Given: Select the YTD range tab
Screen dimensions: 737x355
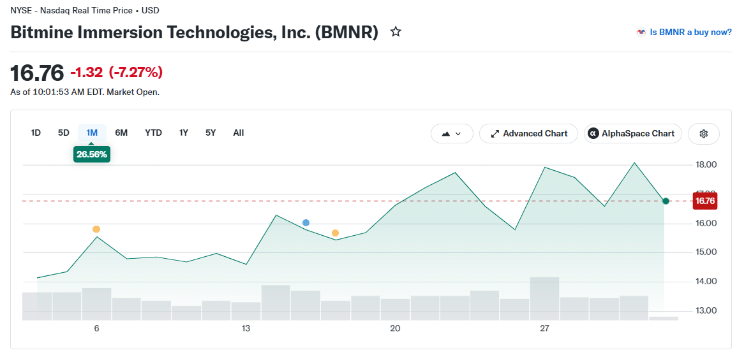Looking at the screenshot, I should click(x=153, y=133).
